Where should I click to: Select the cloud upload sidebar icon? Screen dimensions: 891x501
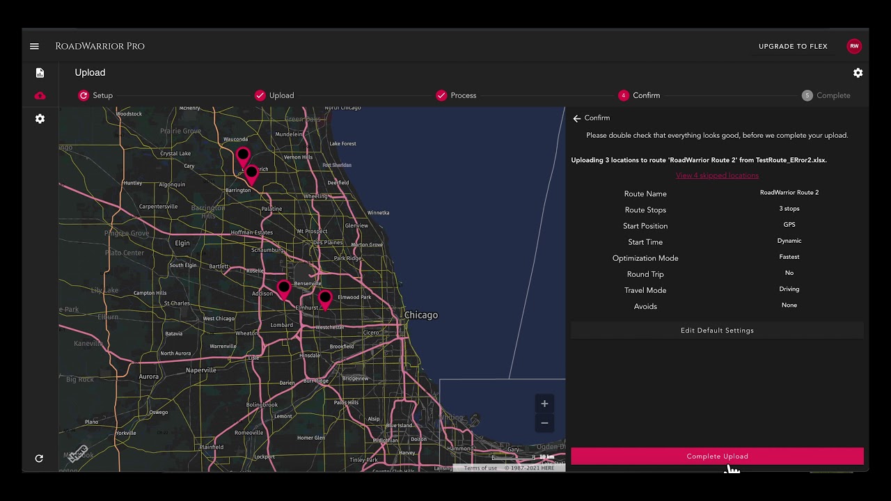40,95
